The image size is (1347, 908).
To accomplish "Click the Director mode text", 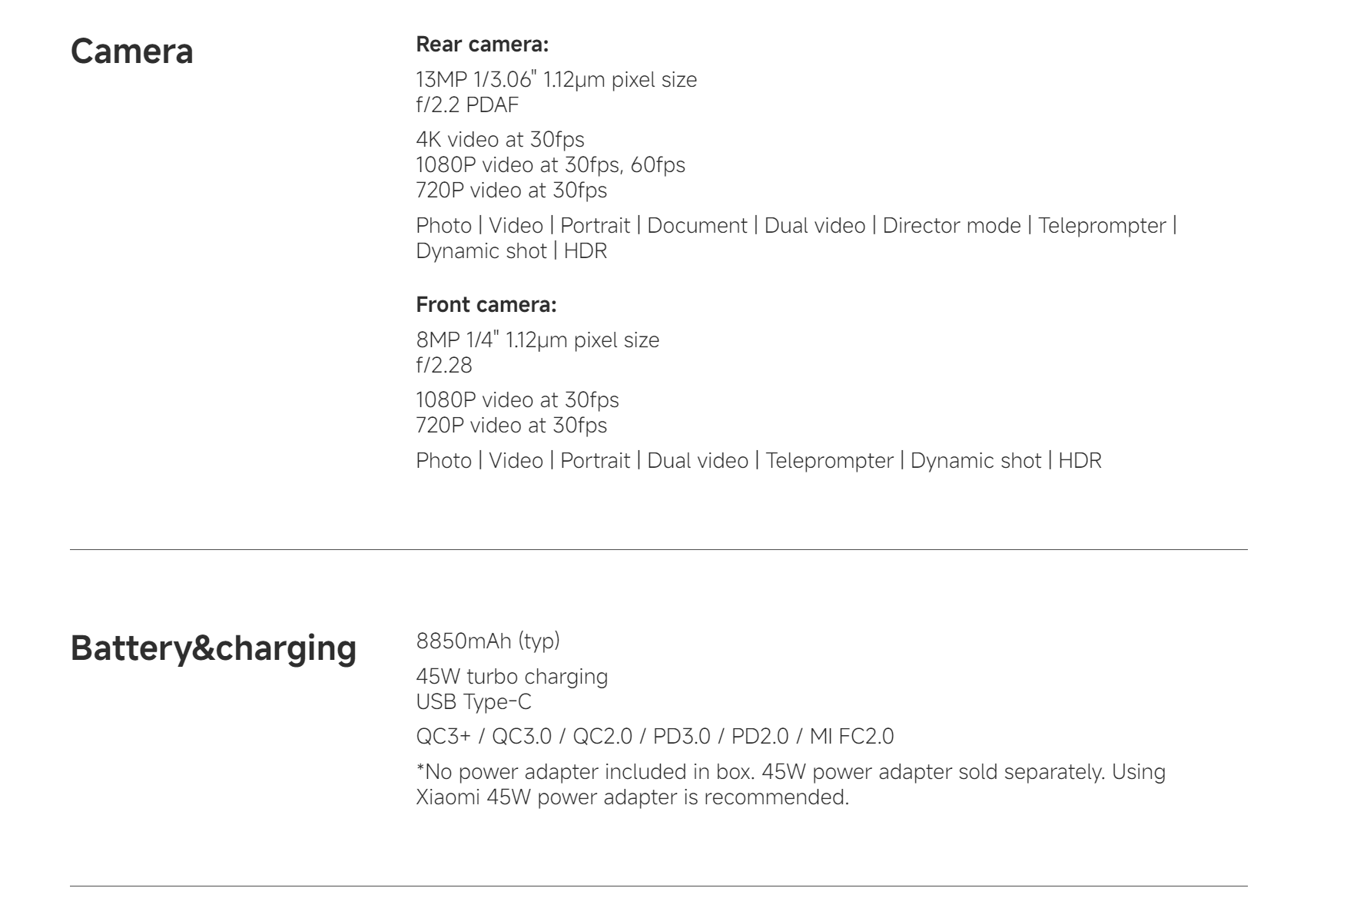I will click(x=951, y=226).
